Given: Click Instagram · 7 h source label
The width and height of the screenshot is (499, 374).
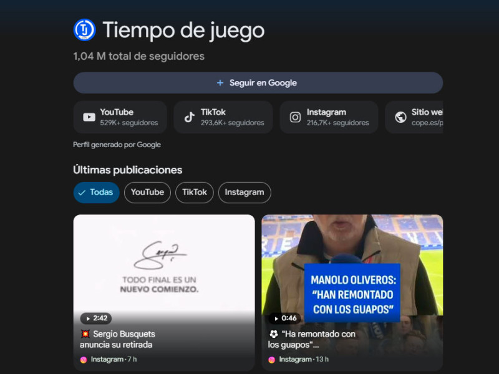Looking at the screenshot, I should pos(114,360).
